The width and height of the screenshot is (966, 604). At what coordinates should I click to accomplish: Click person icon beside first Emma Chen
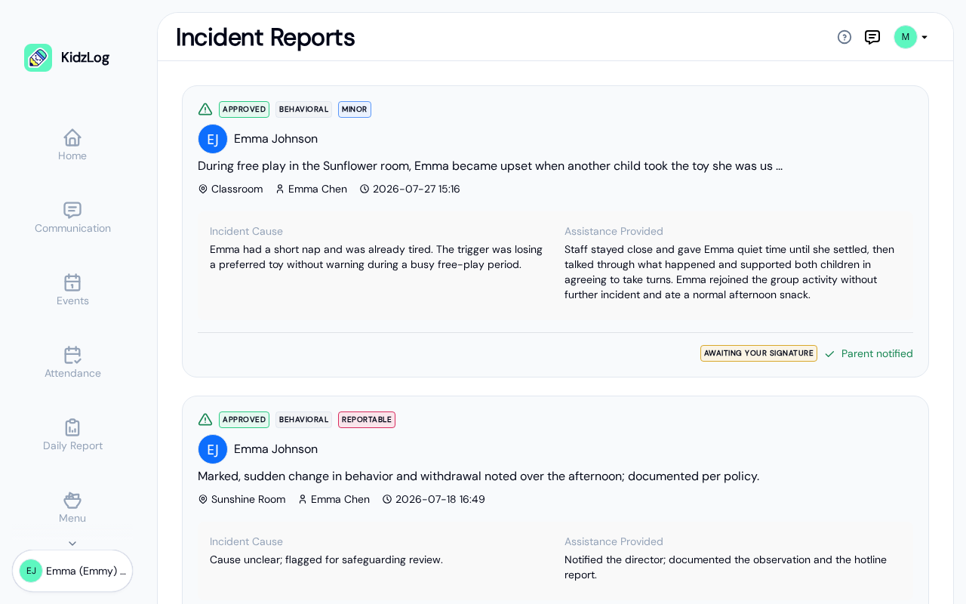click(280, 189)
